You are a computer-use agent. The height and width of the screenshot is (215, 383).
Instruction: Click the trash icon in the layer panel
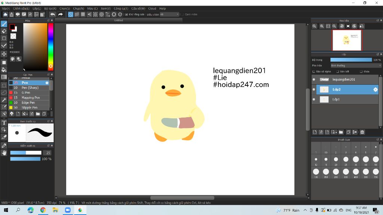pos(362,132)
